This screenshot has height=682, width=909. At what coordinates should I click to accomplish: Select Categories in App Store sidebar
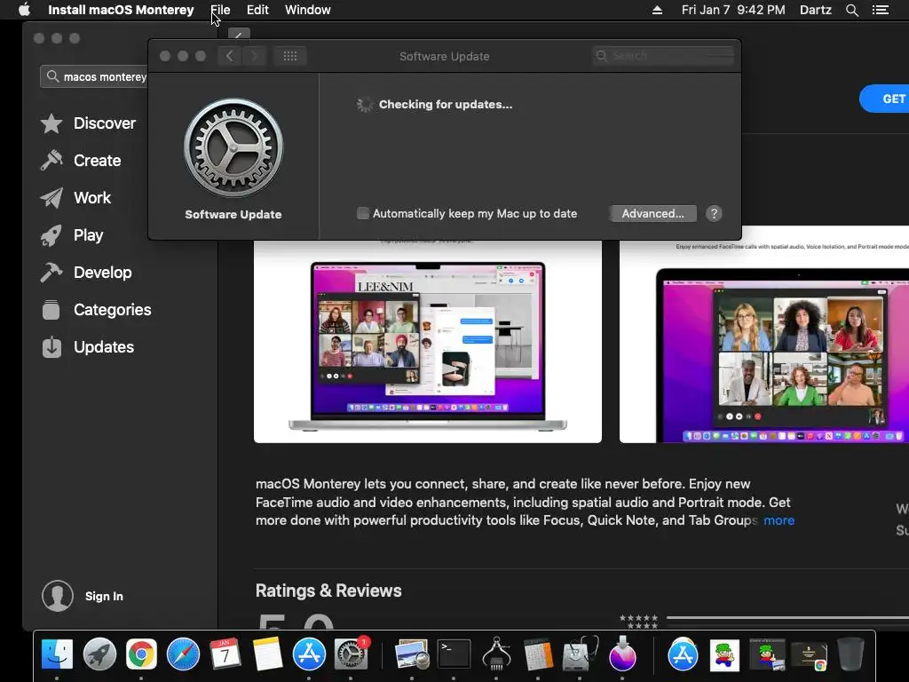tap(96, 310)
